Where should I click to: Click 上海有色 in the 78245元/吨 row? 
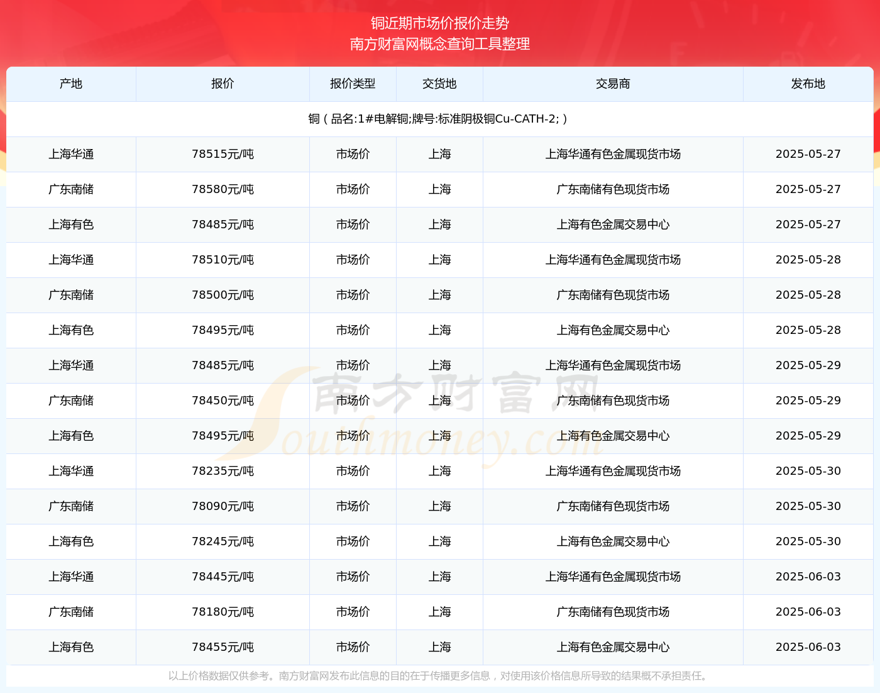point(71,541)
